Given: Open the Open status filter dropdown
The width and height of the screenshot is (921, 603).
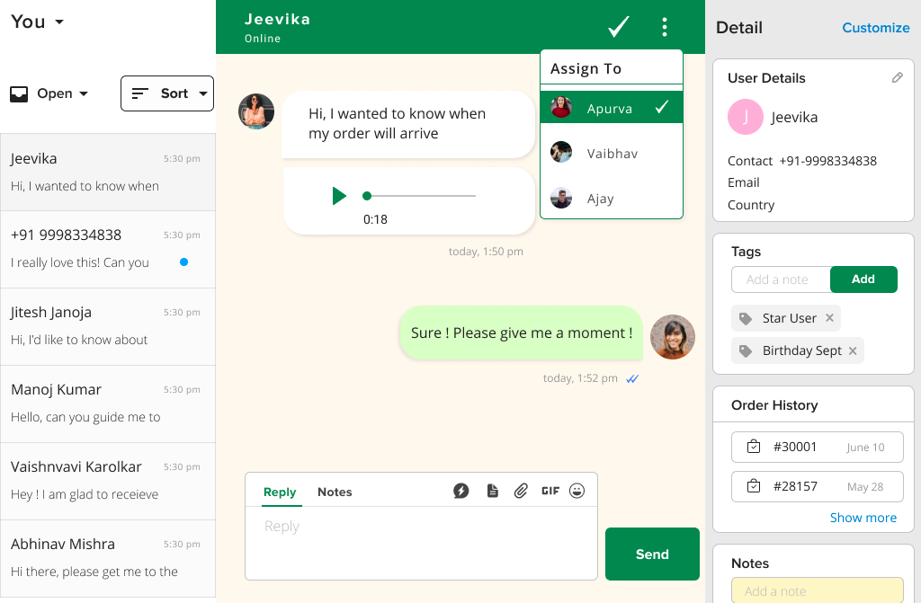Looking at the screenshot, I should click(x=58, y=93).
